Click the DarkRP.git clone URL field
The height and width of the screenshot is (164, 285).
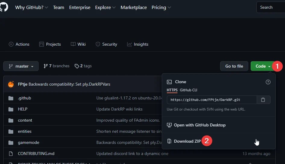point(212,100)
